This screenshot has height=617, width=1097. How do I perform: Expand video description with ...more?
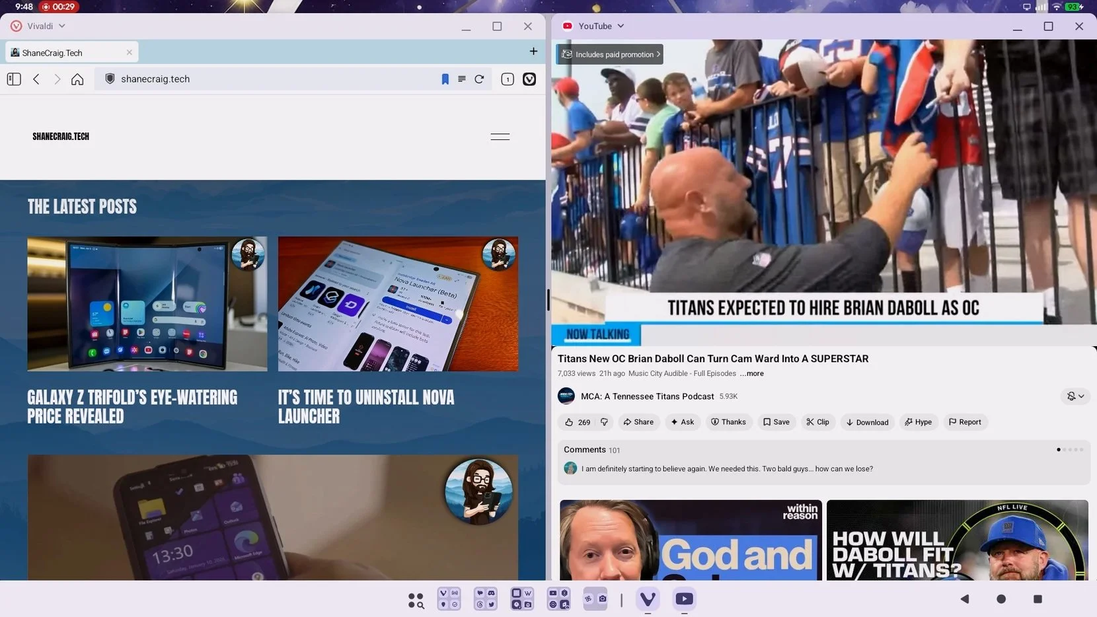752,374
